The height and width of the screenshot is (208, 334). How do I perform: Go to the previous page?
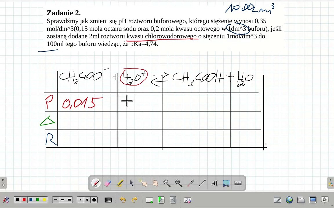(161, 200)
